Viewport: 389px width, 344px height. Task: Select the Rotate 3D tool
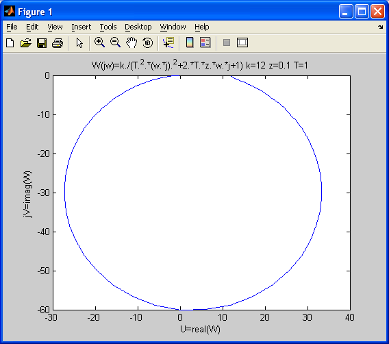(148, 42)
